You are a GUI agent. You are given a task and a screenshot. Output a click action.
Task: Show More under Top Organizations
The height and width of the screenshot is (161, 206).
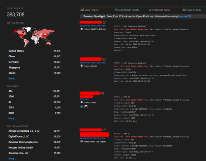pyautogui.click(x=12, y=159)
